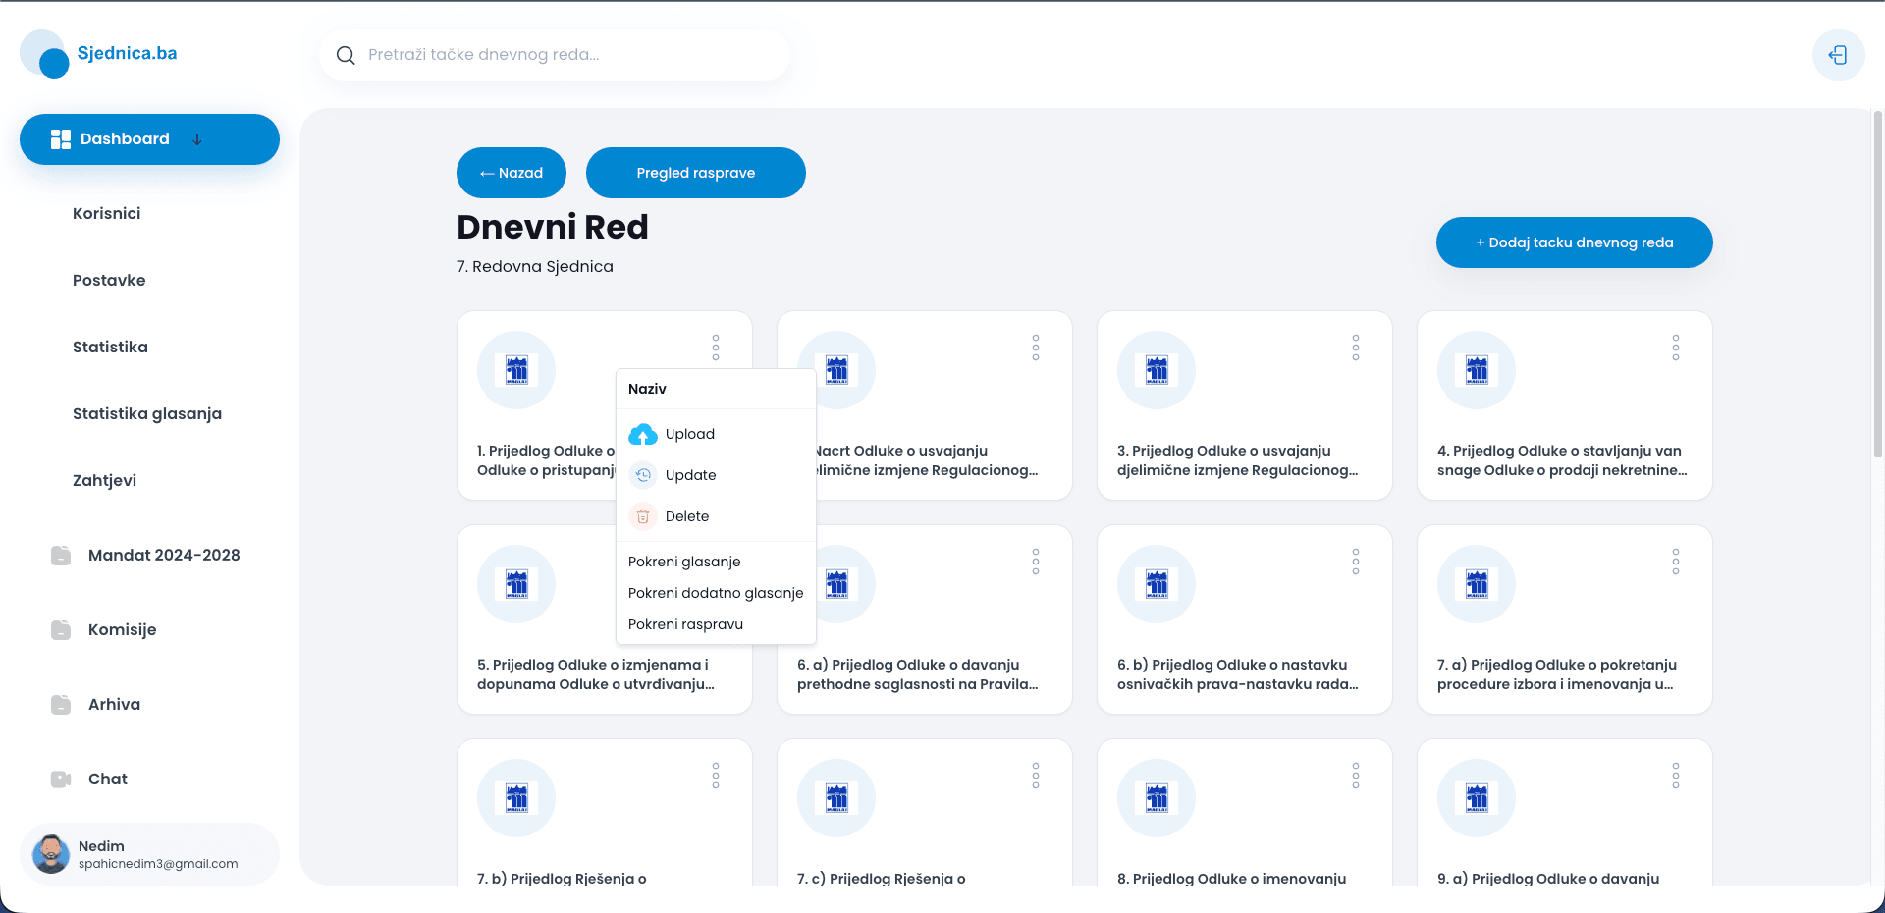Choose Pokreni raspravu menu entry
Screen dimensions: 1885x913
pos(685,624)
